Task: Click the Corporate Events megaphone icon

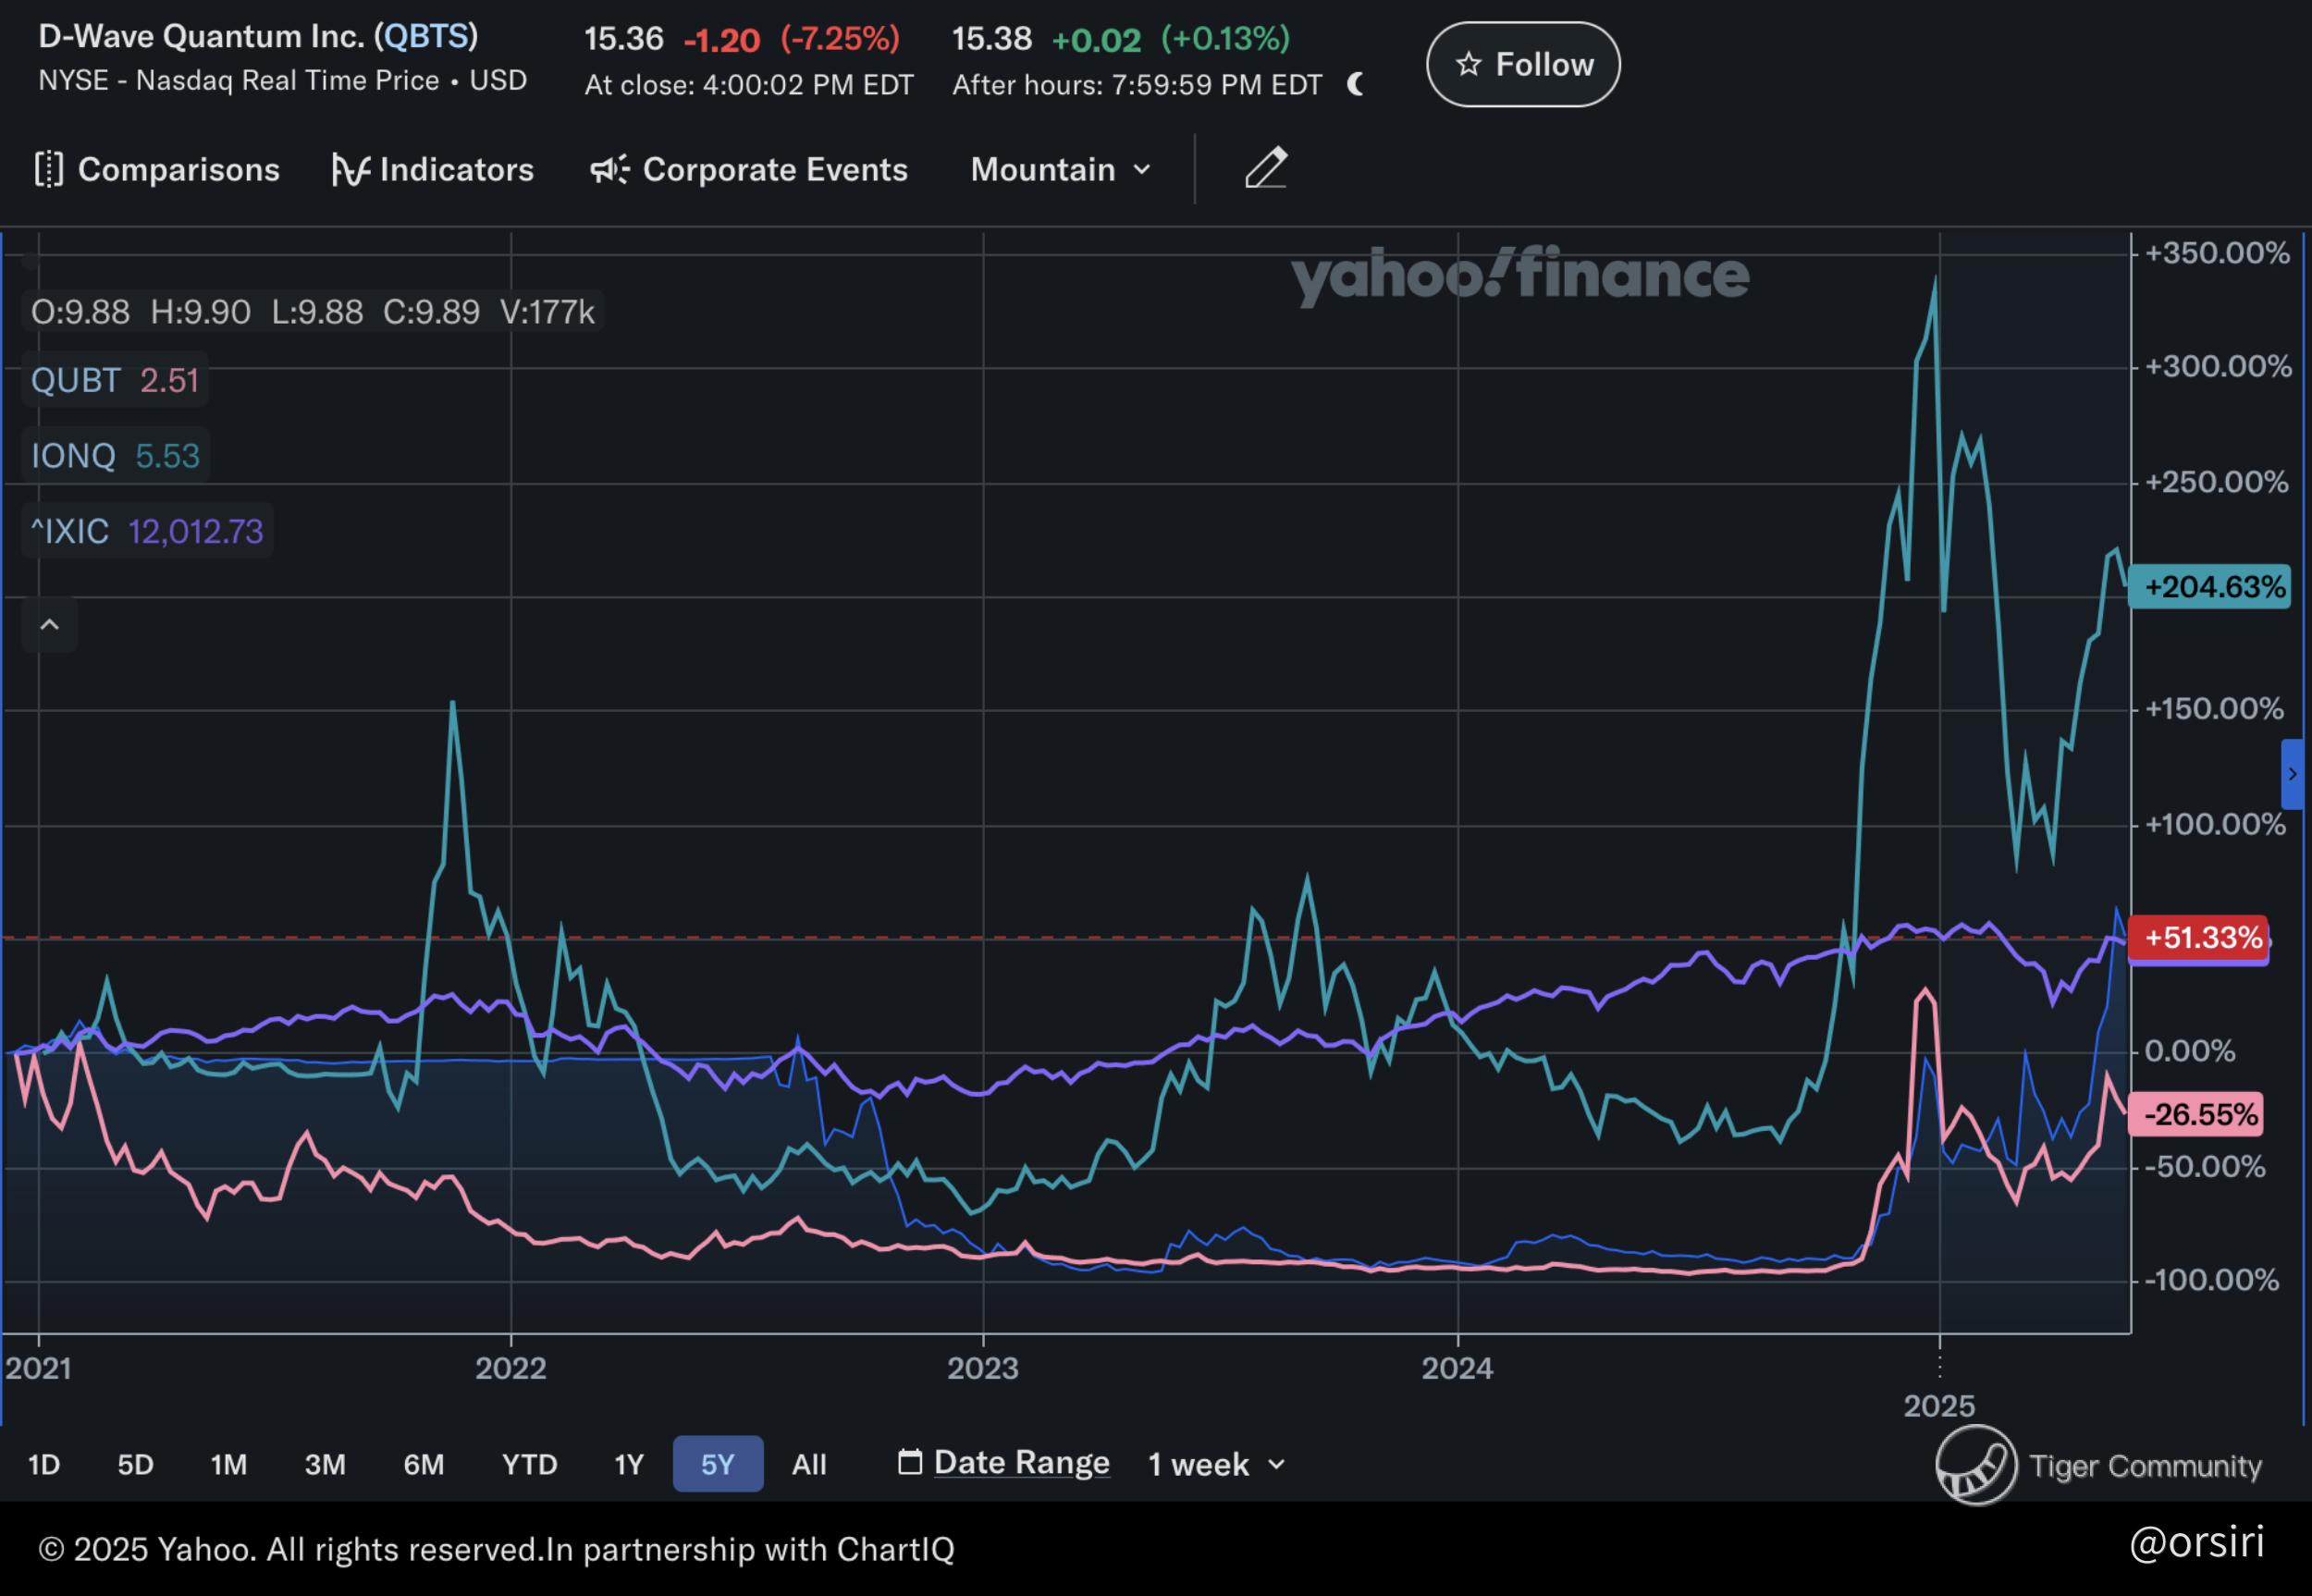Action: click(609, 169)
